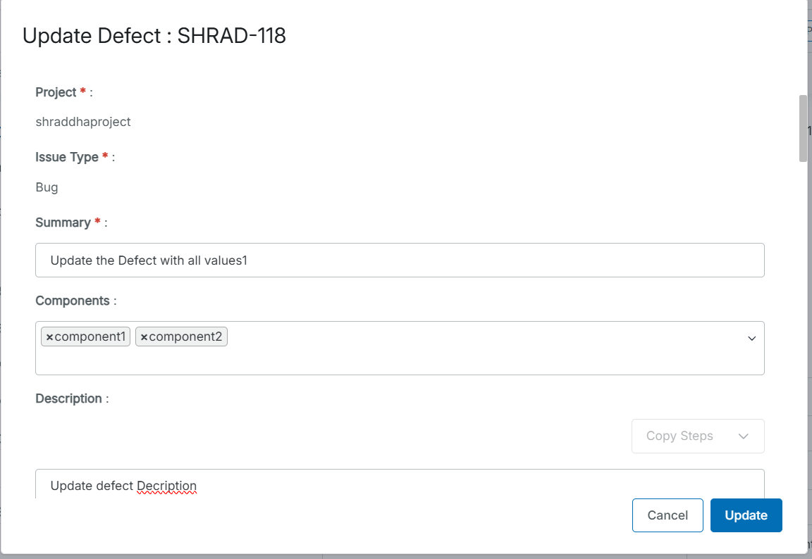Click the Components input area
The image size is (812, 559).
(423, 348)
